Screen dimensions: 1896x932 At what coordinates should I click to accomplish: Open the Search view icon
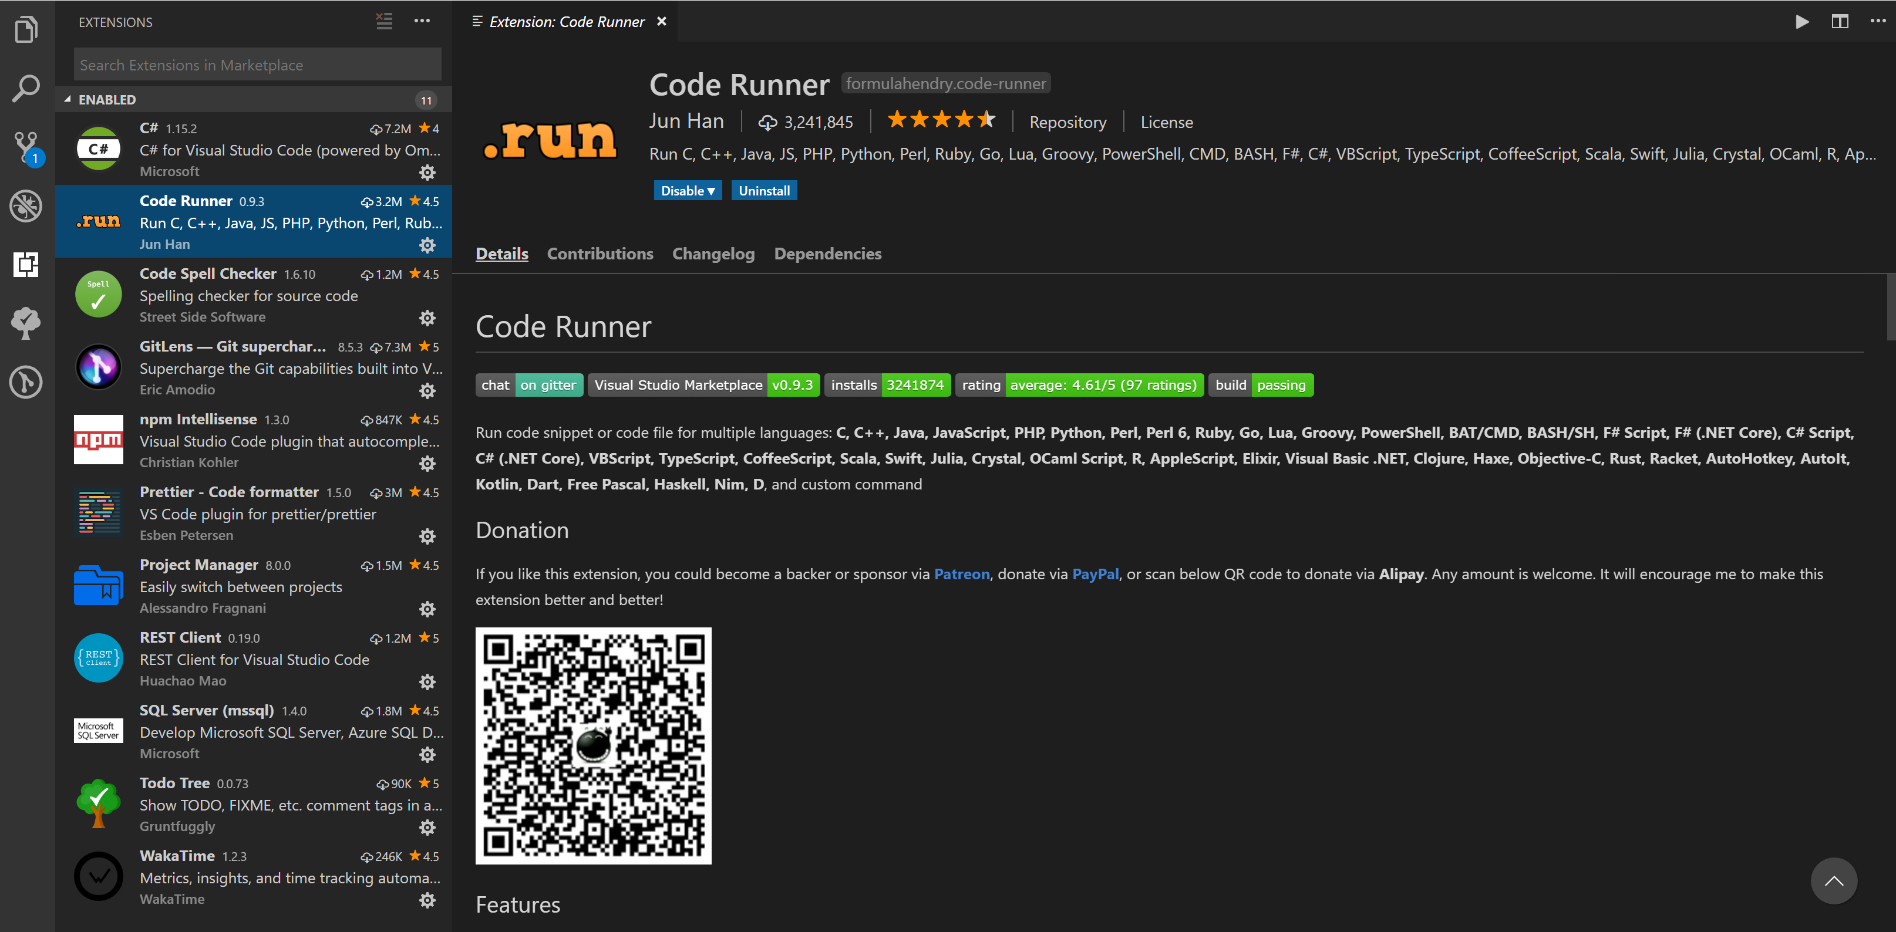(x=26, y=88)
